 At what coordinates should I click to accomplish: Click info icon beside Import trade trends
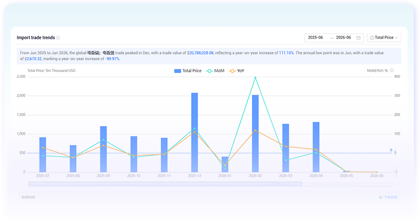(x=58, y=38)
